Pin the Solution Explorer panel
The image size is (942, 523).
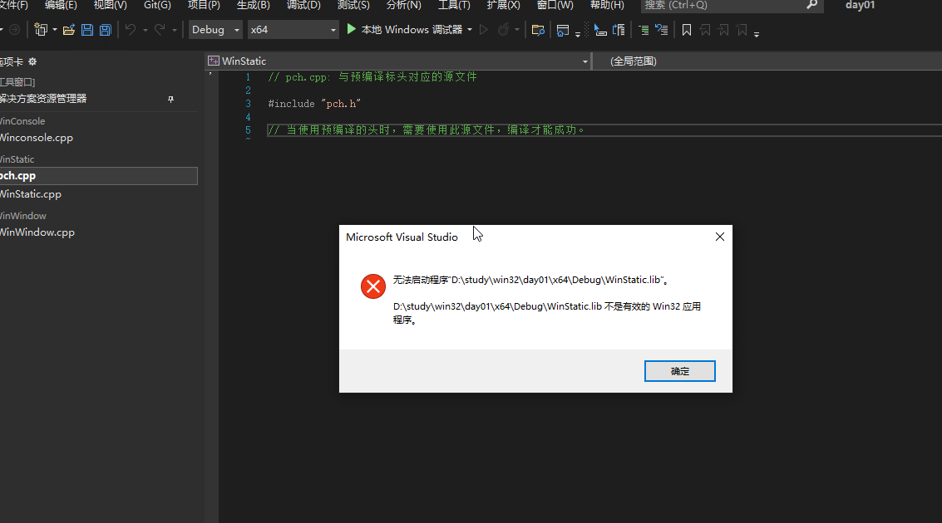click(170, 99)
